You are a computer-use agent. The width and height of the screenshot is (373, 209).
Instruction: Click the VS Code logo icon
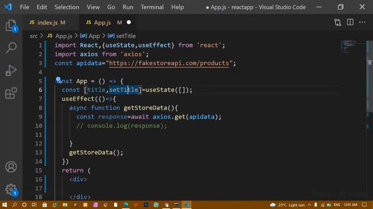(x=8, y=7)
